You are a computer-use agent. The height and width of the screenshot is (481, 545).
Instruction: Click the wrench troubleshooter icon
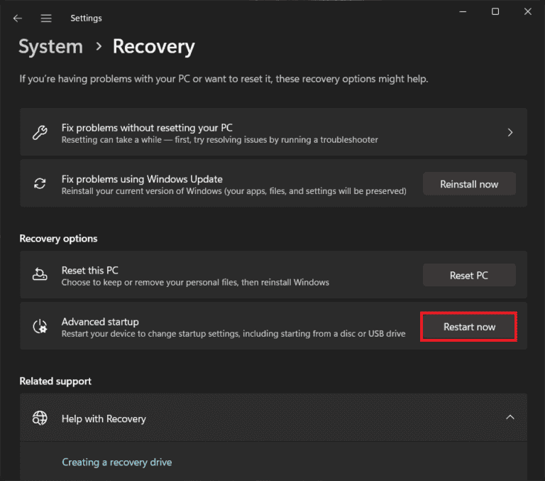(40, 133)
